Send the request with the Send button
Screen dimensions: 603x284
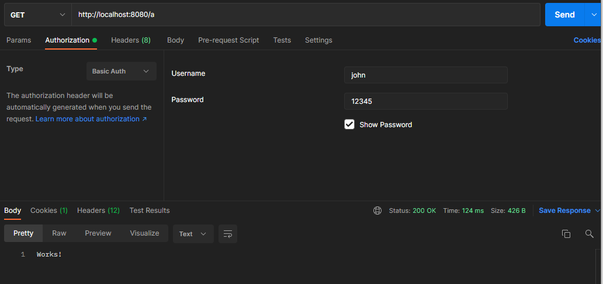tap(564, 15)
